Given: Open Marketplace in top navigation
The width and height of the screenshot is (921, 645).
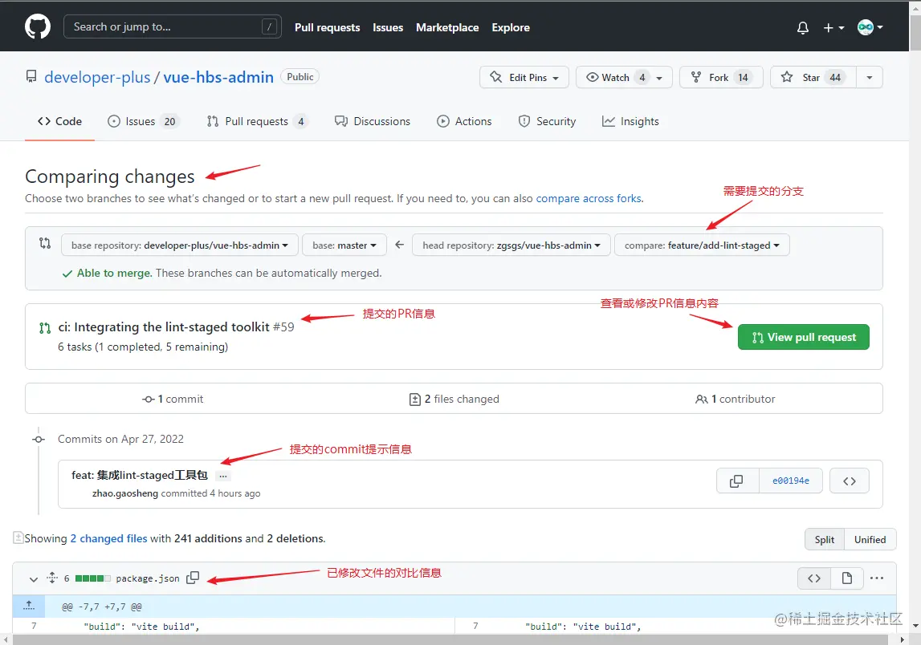Looking at the screenshot, I should pyautogui.click(x=447, y=27).
